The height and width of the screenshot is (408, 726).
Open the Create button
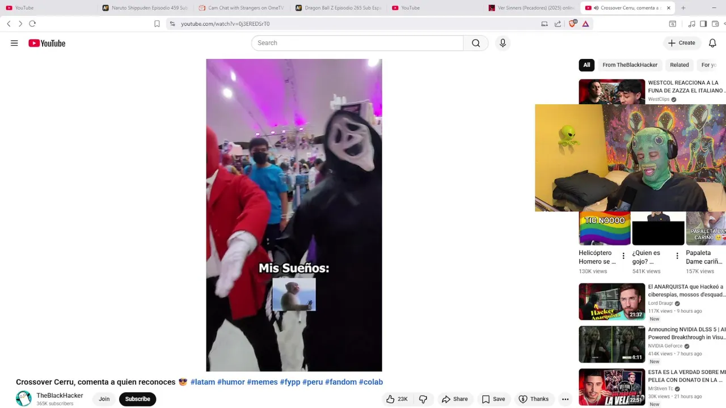coord(681,43)
